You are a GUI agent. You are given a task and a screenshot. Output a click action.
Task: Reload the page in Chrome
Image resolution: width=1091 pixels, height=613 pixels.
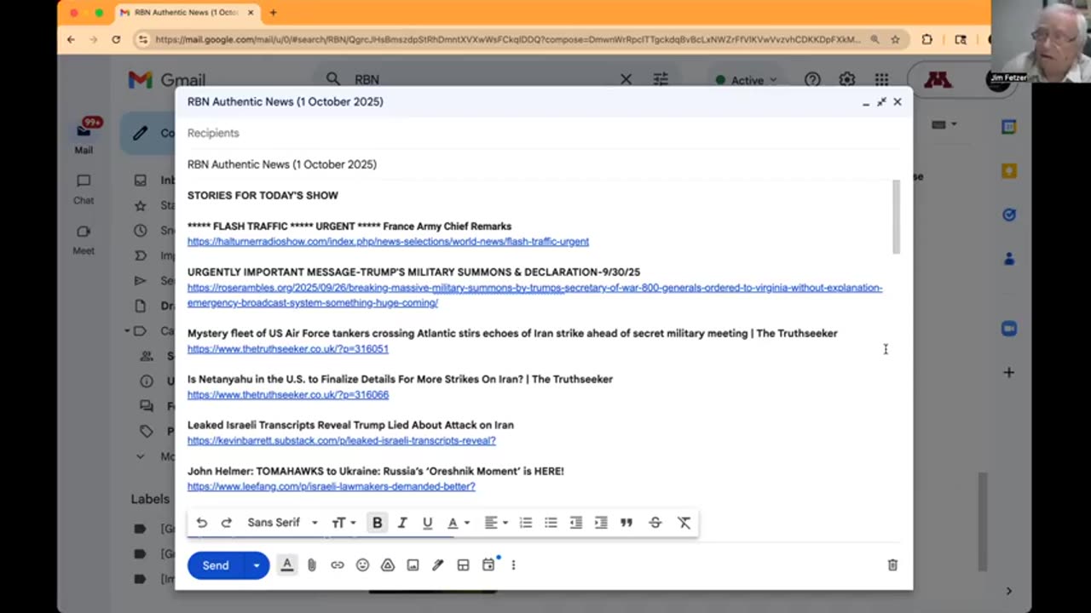click(116, 39)
